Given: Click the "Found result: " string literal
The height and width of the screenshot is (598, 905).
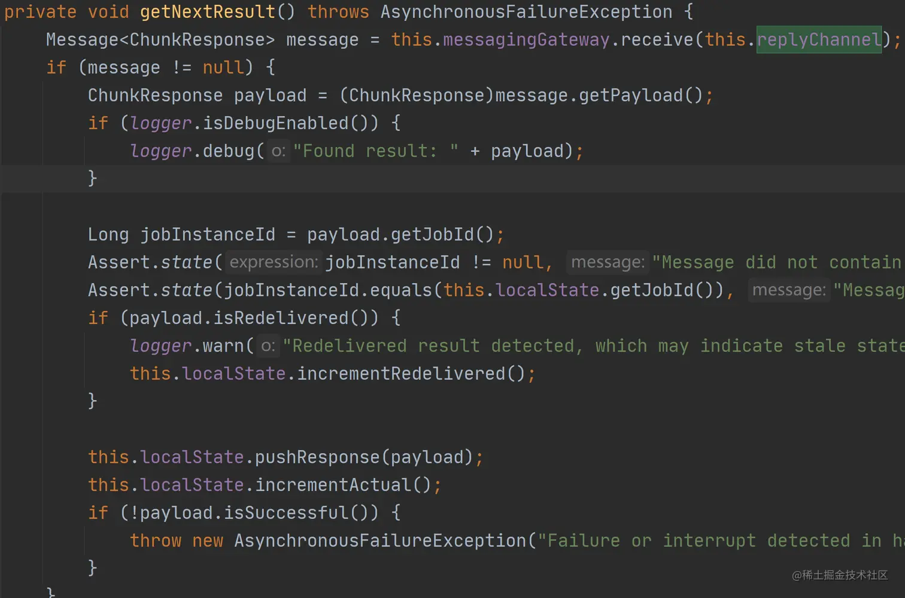Looking at the screenshot, I should pos(376,151).
